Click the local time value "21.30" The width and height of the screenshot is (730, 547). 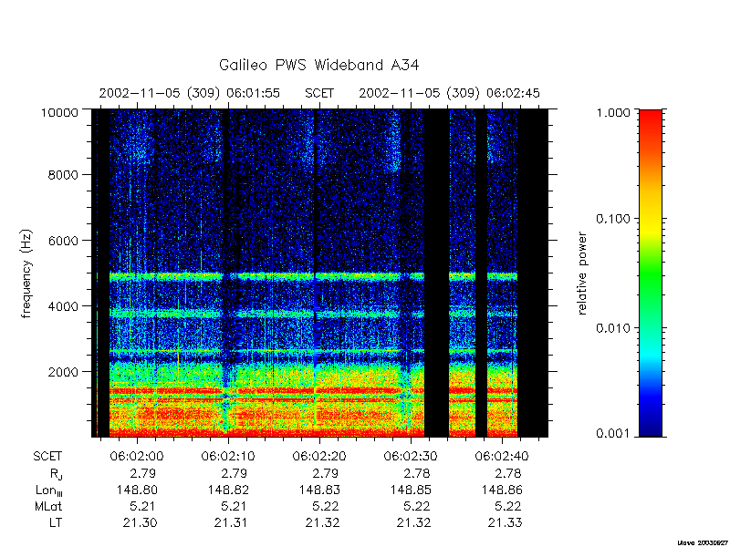point(141,522)
